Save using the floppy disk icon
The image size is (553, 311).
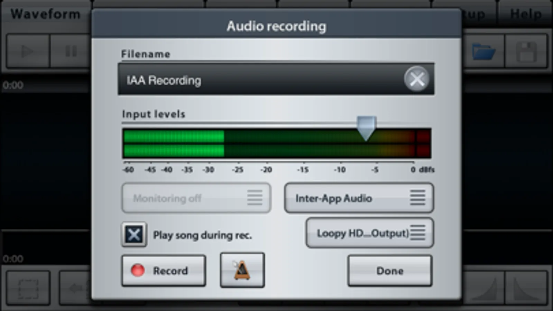526,51
